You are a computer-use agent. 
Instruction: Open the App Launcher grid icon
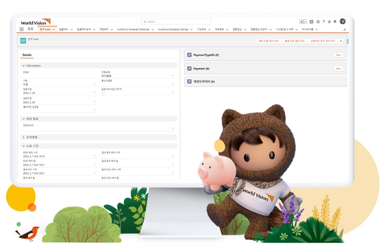[21, 29]
